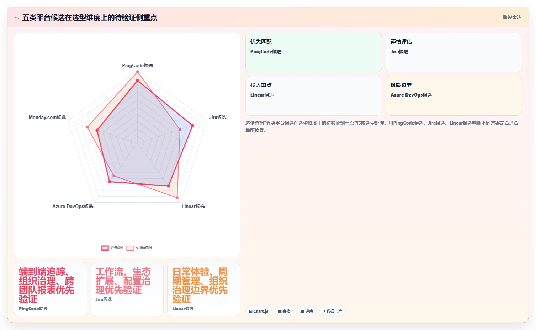This screenshot has height=330, width=536.
Task: Open the 投入重点 Linear候选 card
Action: (314, 96)
